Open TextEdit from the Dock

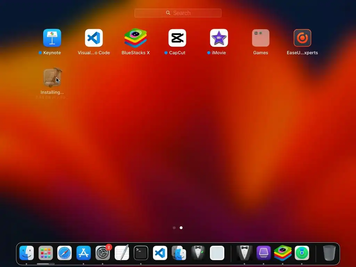tap(122, 253)
